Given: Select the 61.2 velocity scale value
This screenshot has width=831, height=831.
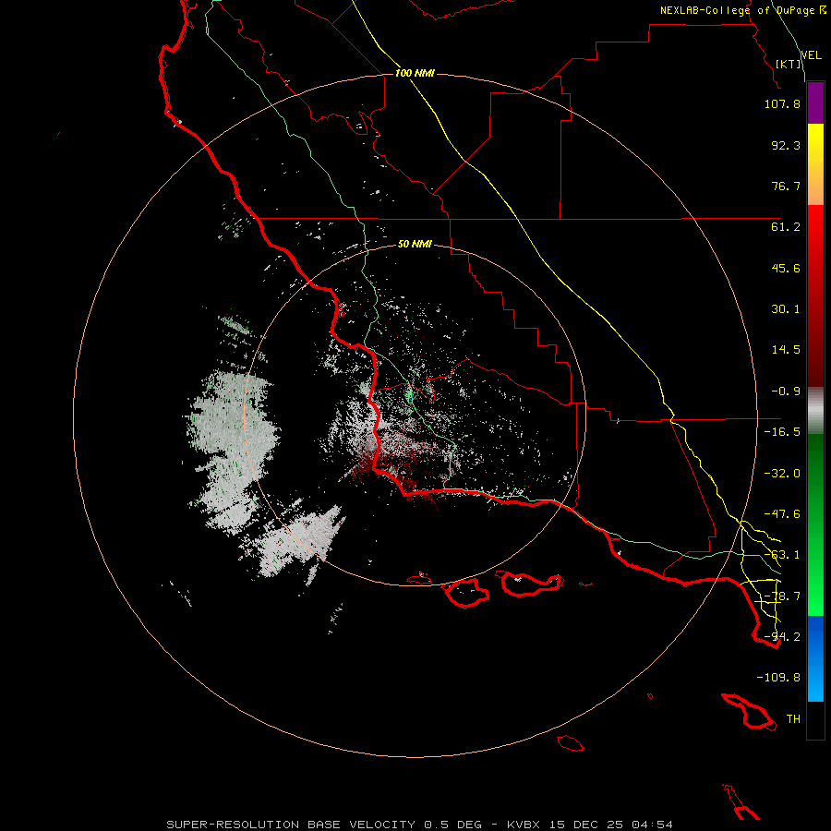Looking at the screenshot, I should (786, 227).
